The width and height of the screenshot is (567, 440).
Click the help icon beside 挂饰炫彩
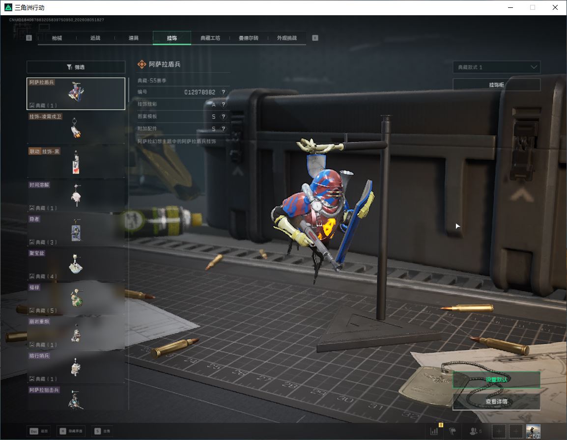[224, 104]
